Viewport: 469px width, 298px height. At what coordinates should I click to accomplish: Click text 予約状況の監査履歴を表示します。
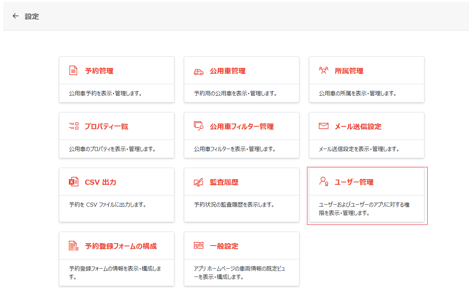[x=234, y=205]
